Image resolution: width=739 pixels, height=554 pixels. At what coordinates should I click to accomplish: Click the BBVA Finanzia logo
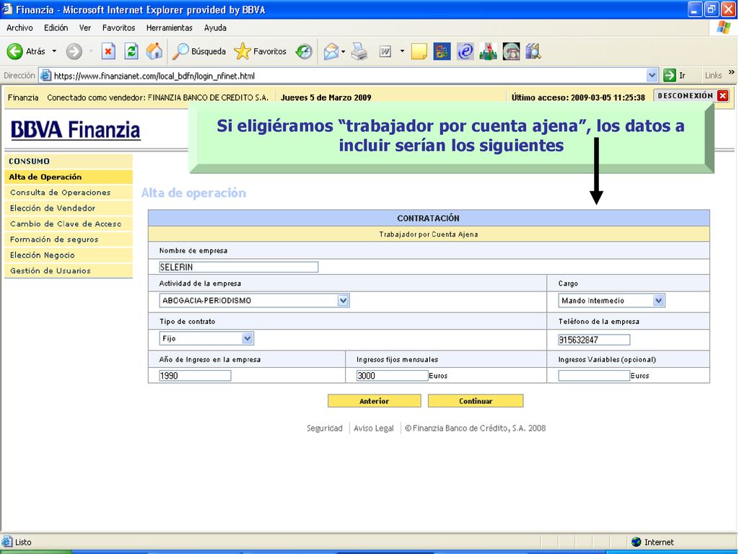pos(75,130)
